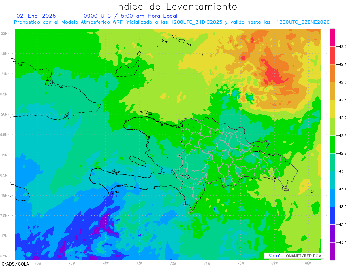346x267 pixels.
Task: Click the light blue legend swatch between -43.1 and -43.2
Action: (x=332, y=198)
